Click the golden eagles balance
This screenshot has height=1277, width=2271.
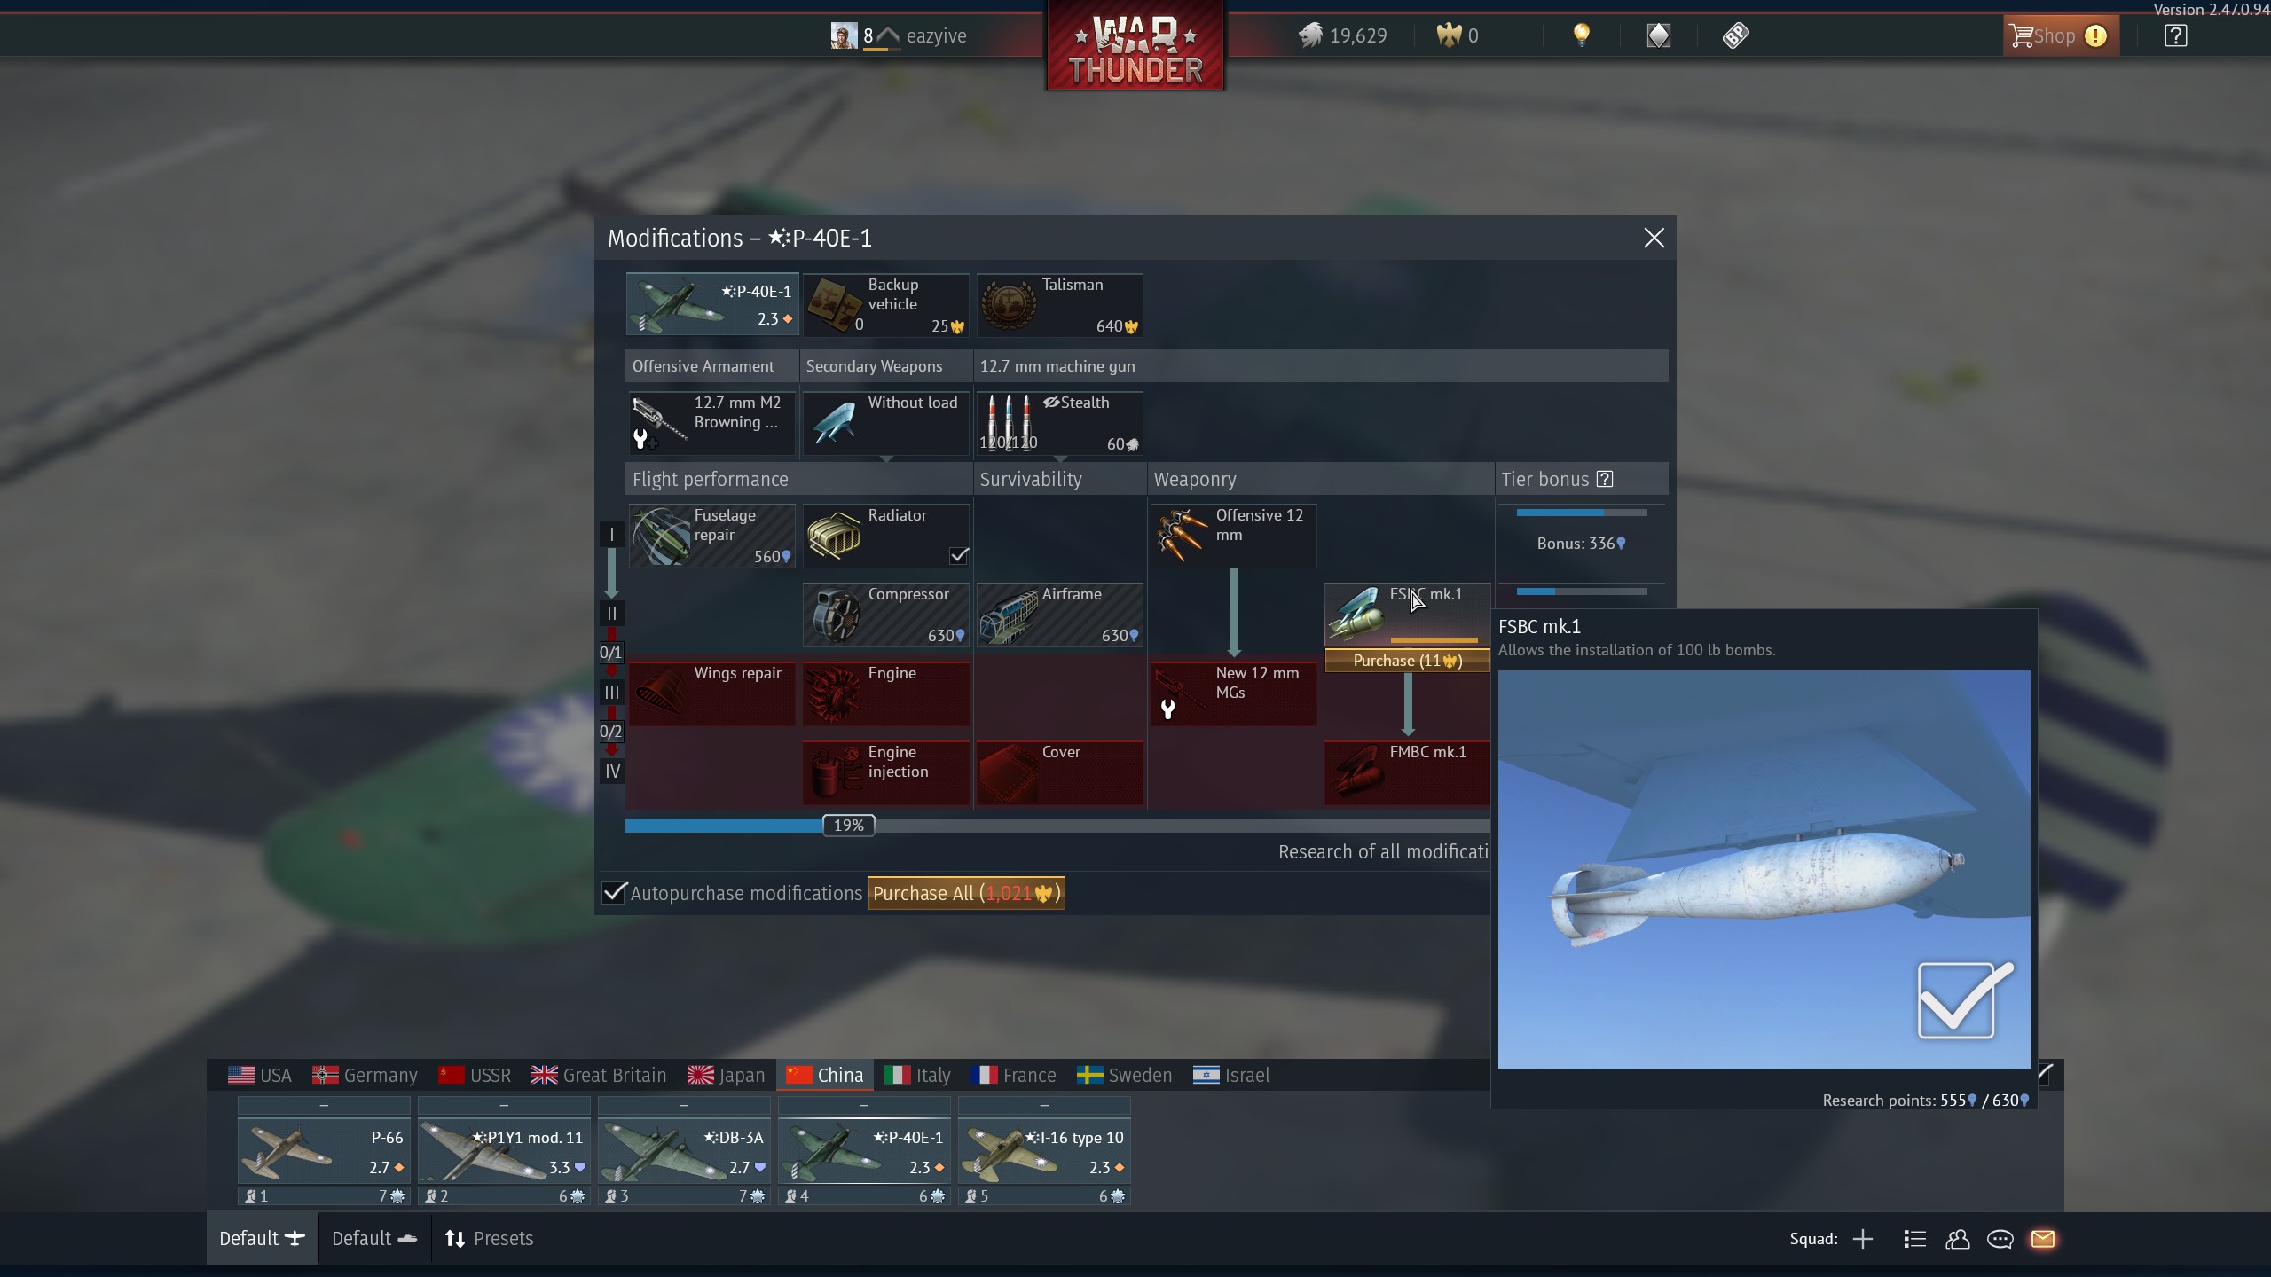click(1458, 35)
